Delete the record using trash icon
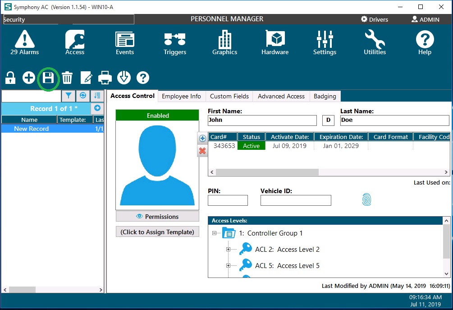453x310 pixels. tap(67, 78)
